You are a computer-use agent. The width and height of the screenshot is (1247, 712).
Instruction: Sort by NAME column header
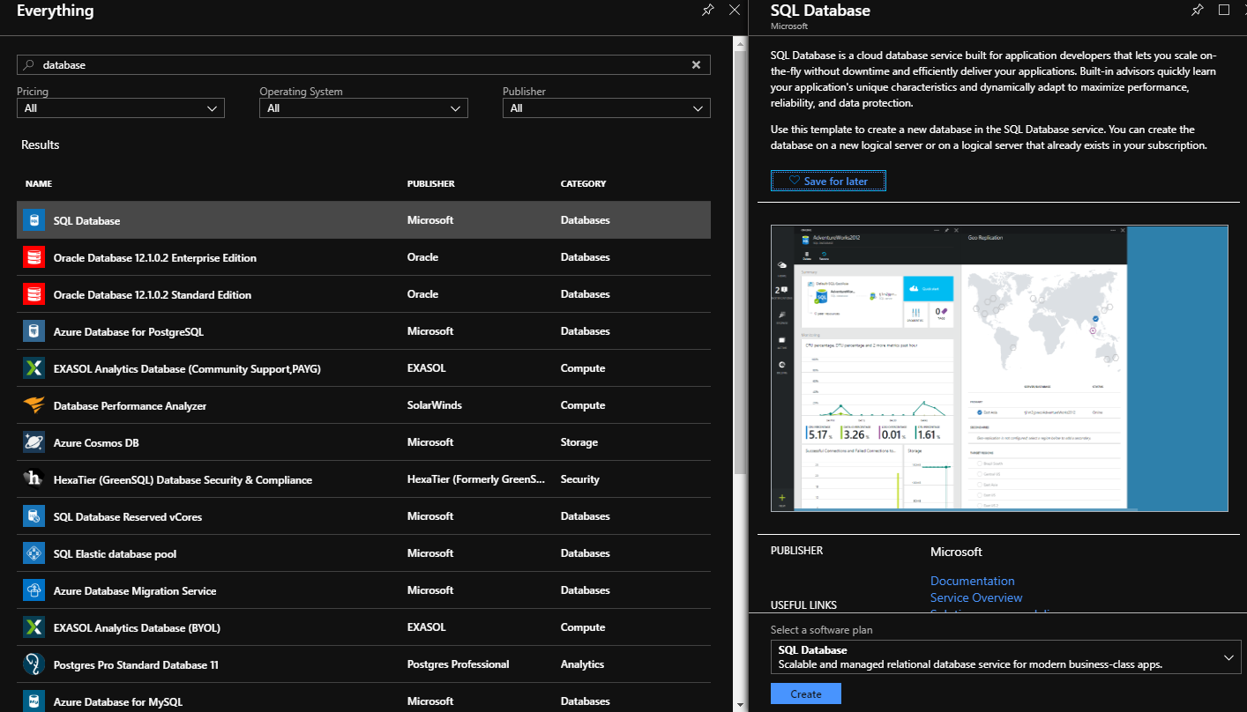coord(39,183)
